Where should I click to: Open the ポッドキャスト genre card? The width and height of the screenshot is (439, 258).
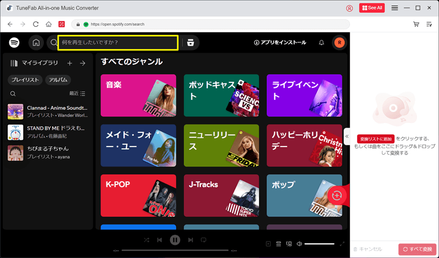[x=222, y=96]
